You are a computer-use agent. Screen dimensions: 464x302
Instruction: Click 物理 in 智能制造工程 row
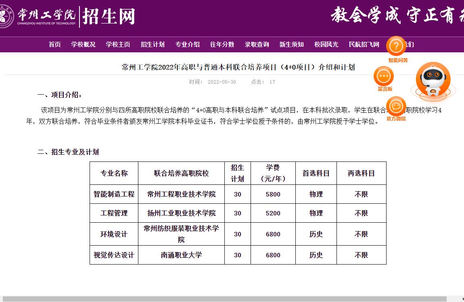[316, 194]
